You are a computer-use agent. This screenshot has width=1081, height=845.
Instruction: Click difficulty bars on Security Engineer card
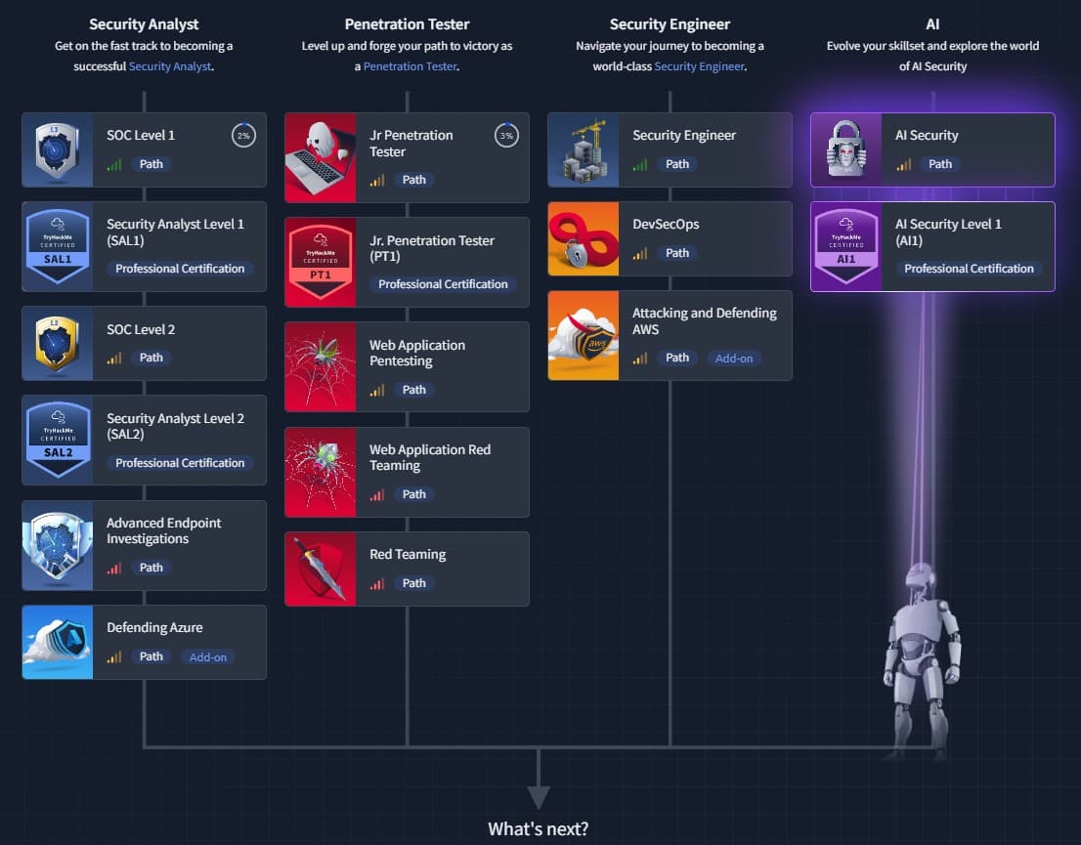pyautogui.click(x=640, y=165)
